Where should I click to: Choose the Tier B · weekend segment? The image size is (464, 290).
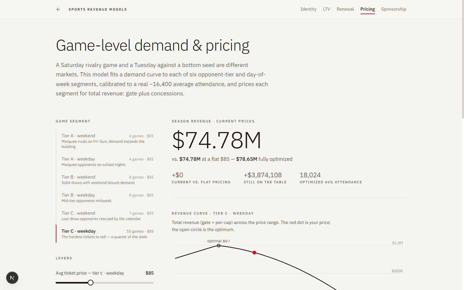coord(105,179)
